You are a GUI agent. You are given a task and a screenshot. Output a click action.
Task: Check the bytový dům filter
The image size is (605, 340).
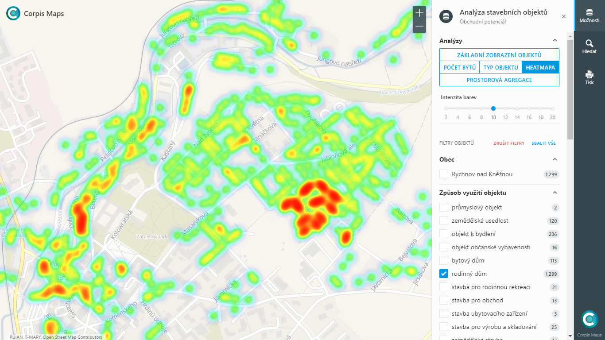[444, 261]
